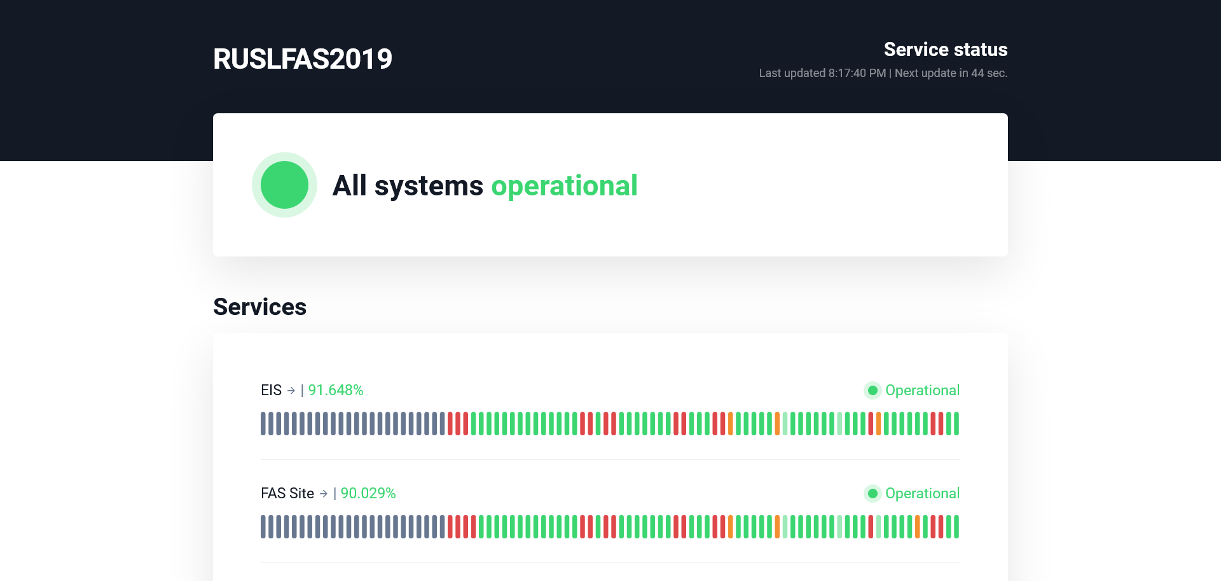This screenshot has width=1221, height=581.
Task: Click the arrow icon next to EIS
Action: [x=291, y=391]
